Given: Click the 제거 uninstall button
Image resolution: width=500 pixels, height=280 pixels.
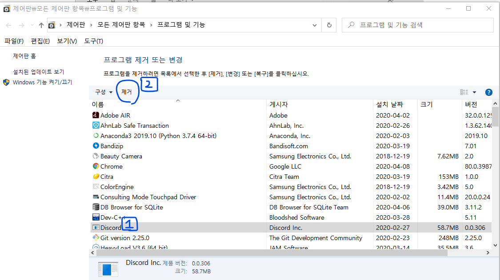Looking at the screenshot, I should (x=127, y=92).
